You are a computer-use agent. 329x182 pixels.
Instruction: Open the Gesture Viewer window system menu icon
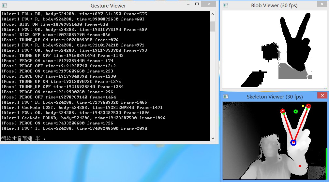[4, 6]
